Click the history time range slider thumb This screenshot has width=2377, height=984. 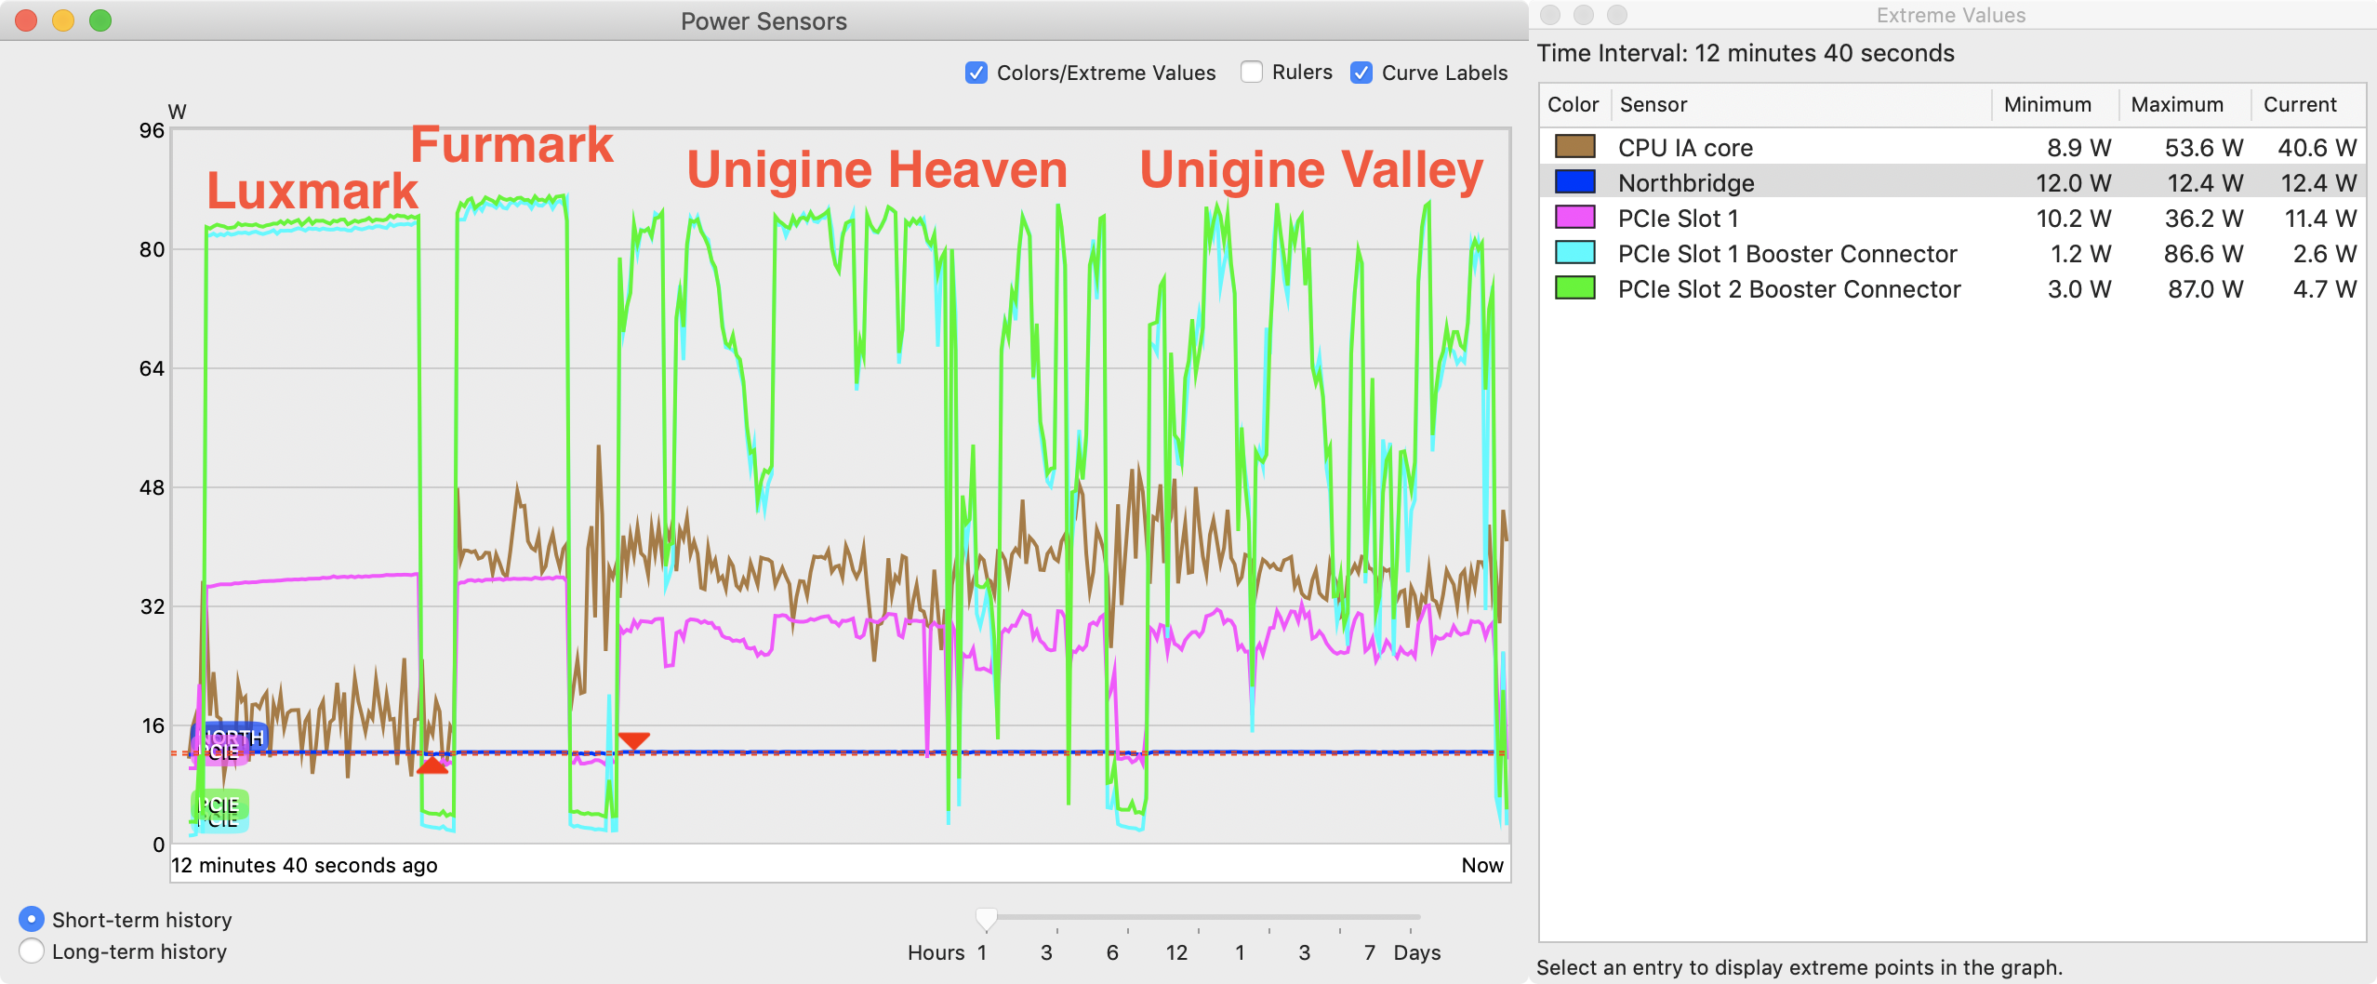click(986, 919)
